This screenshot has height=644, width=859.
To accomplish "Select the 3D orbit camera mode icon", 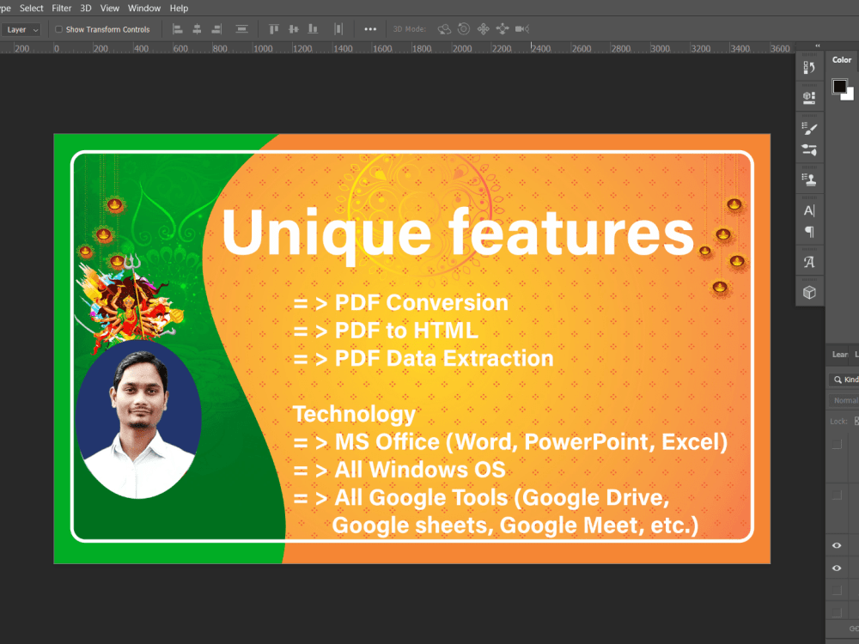I will pyautogui.click(x=444, y=29).
